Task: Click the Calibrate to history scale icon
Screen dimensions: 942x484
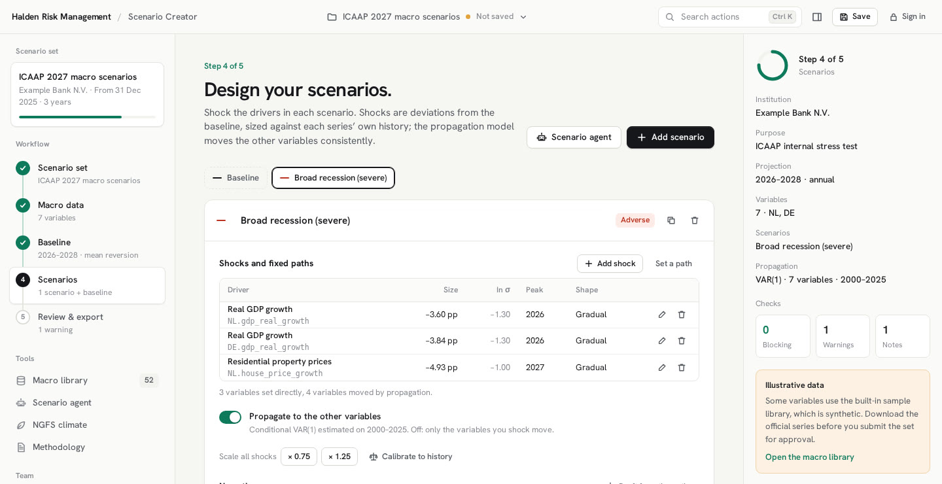Action: pyautogui.click(x=374, y=457)
